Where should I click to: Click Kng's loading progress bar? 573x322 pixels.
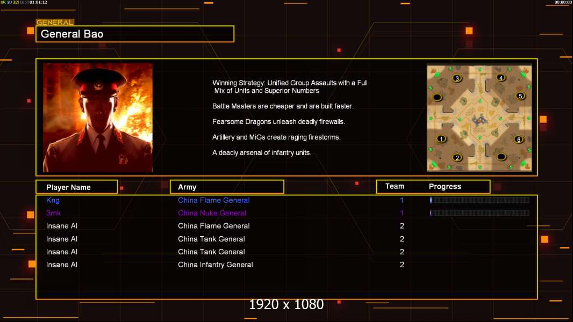479,200
